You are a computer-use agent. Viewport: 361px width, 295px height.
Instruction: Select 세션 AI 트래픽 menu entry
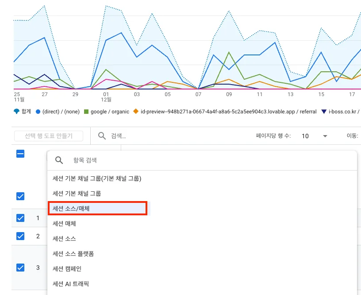[x=79, y=283]
